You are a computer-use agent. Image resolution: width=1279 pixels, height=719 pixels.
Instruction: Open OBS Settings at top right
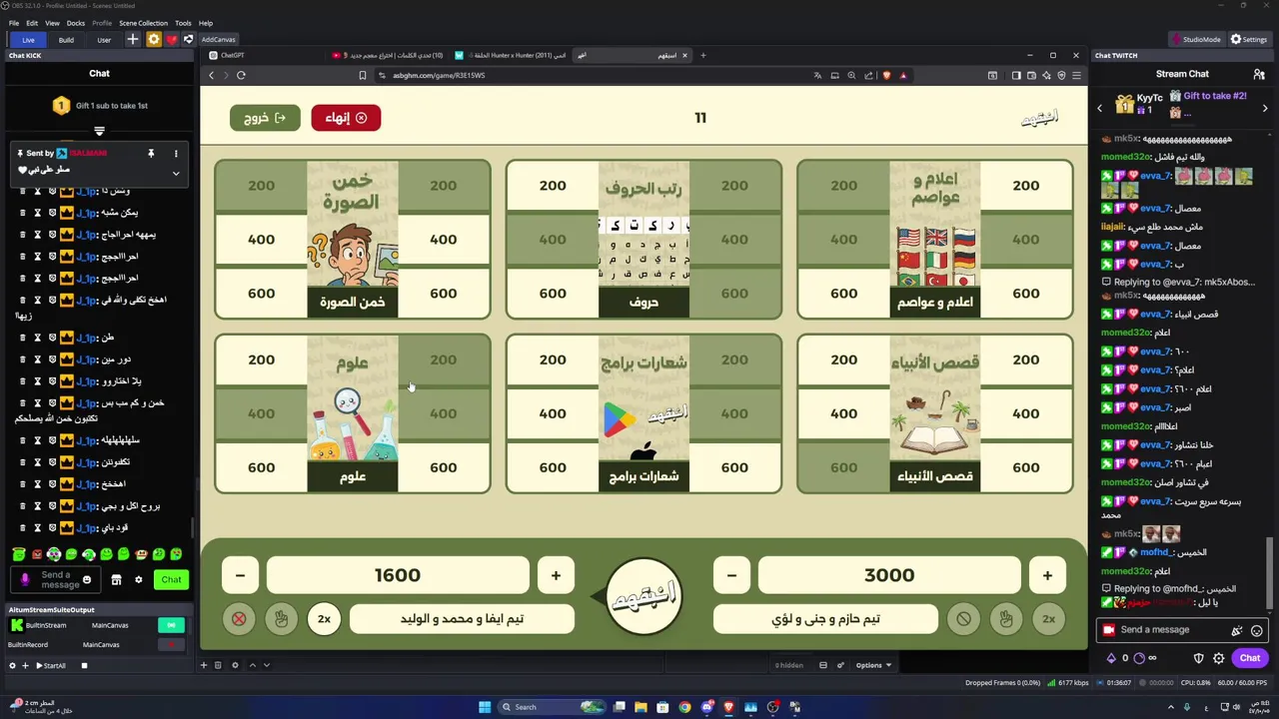point(1249,39)
